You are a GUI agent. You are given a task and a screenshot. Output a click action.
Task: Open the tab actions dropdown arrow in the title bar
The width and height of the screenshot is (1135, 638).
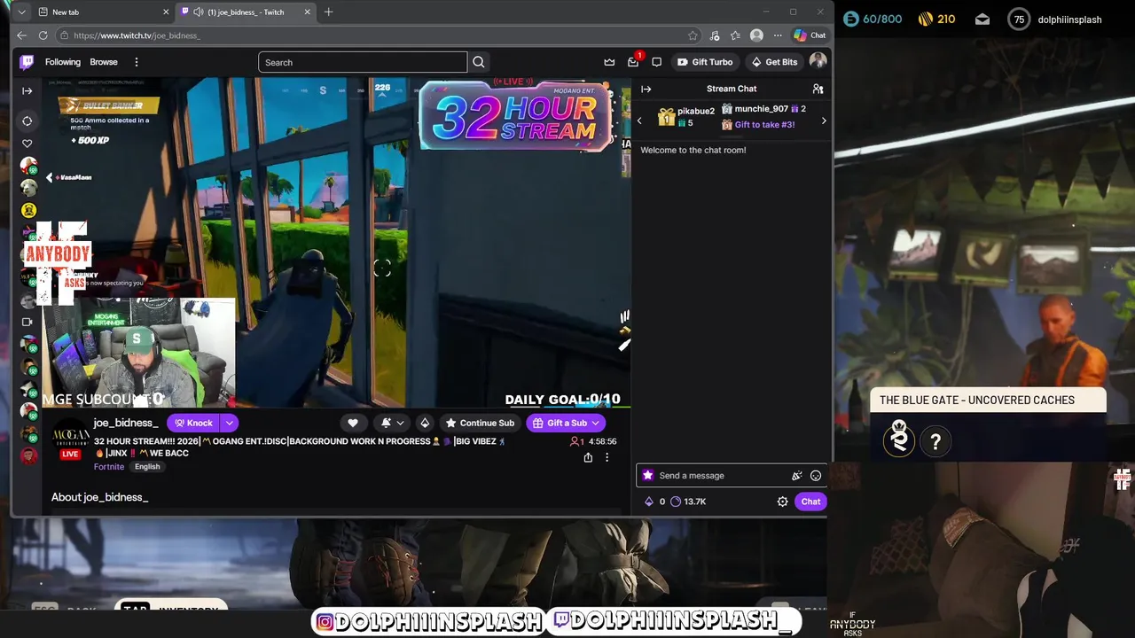21,12
